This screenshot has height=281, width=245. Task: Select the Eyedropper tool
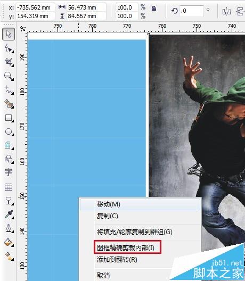(x=9, y=214)
